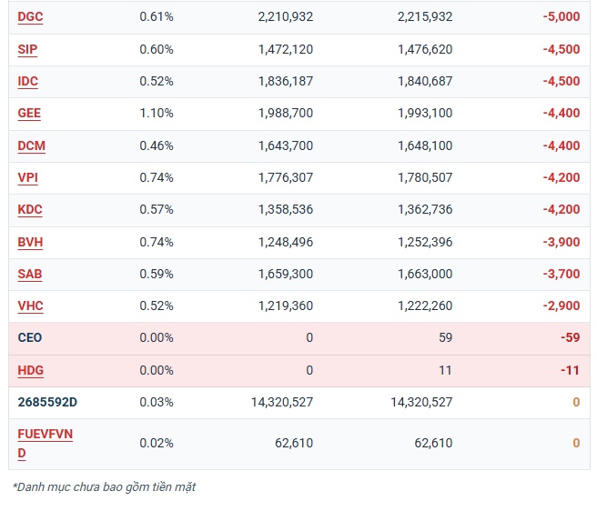Image resolution: width=597 pixels, height=511 pixels.
Task: Click the 0.02% weight for FUEVFVND
Action: pyautogui.click(x=157, y=444)
